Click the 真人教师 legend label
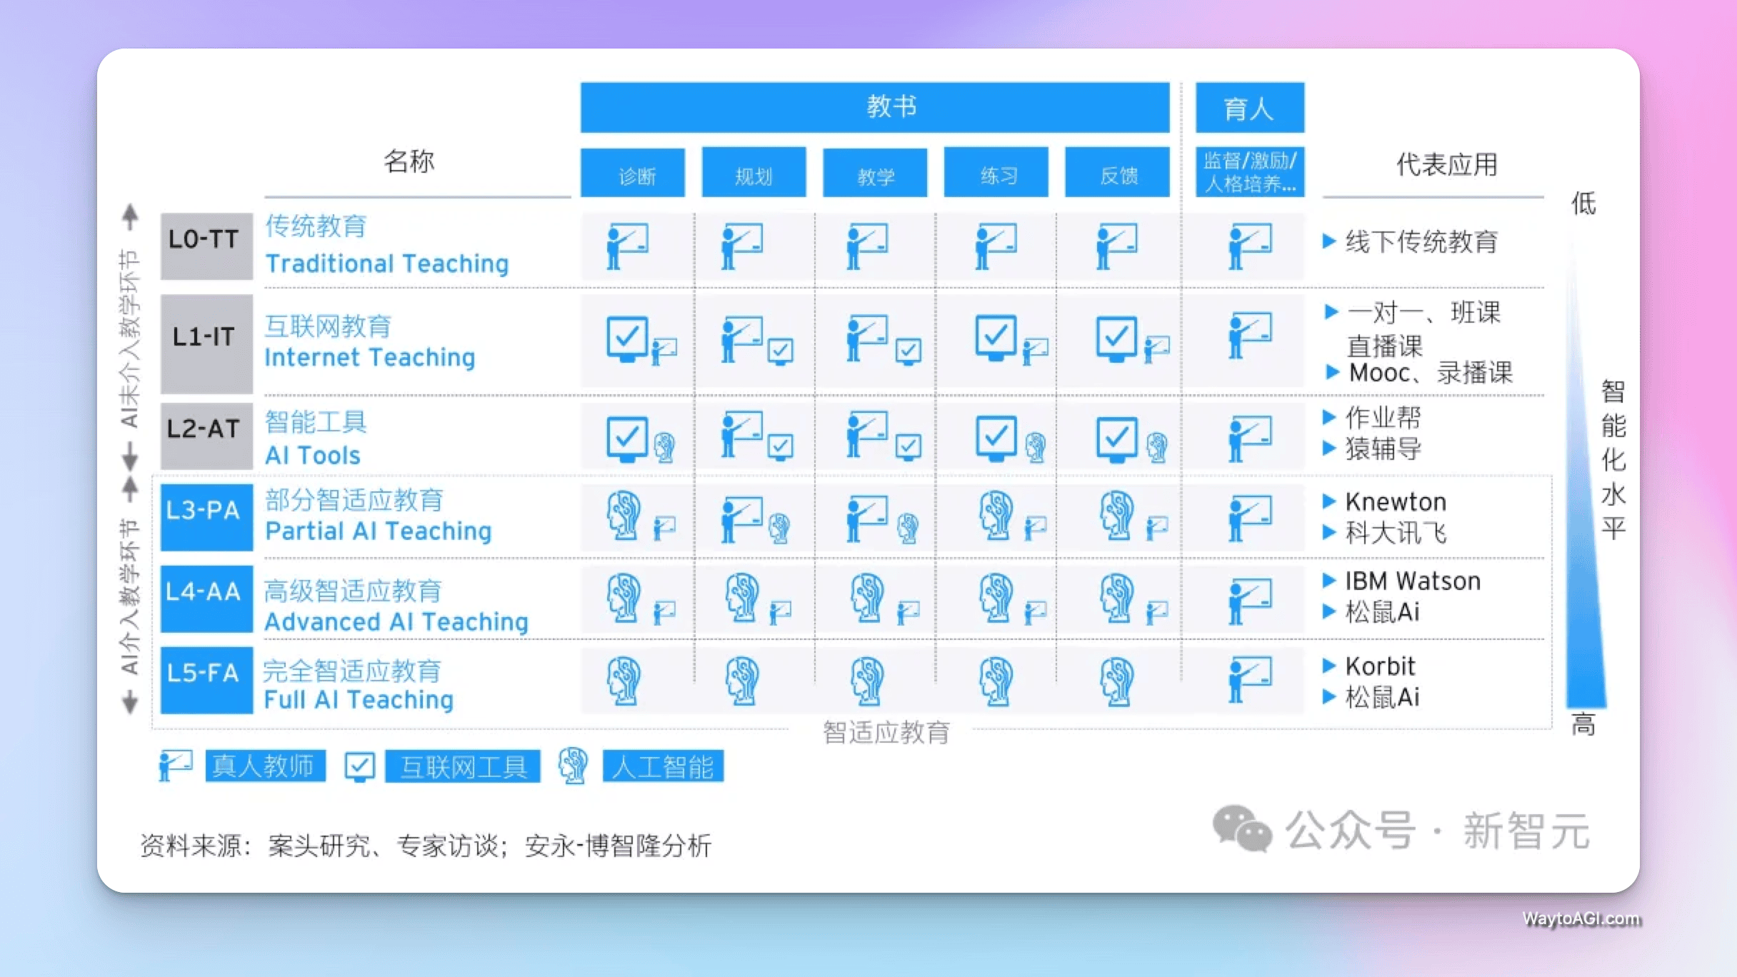This screenshot has width=1737, height=977. point(266,766)
